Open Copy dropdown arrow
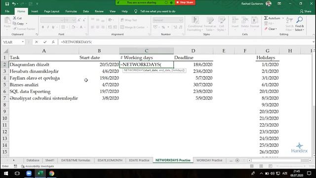This screenshot has width=316, height=178. [26, 24]
